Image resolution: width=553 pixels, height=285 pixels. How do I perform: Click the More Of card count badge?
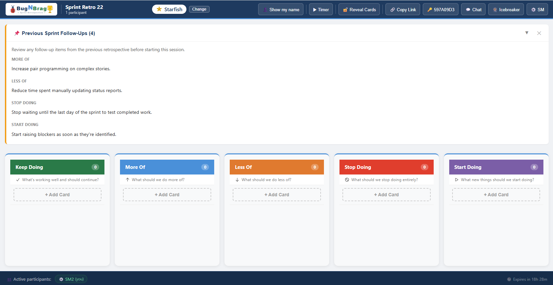[x=205, y=167]
